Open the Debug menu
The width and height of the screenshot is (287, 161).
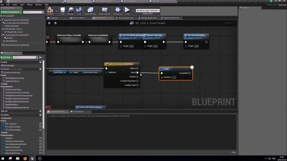coord(30,4)
